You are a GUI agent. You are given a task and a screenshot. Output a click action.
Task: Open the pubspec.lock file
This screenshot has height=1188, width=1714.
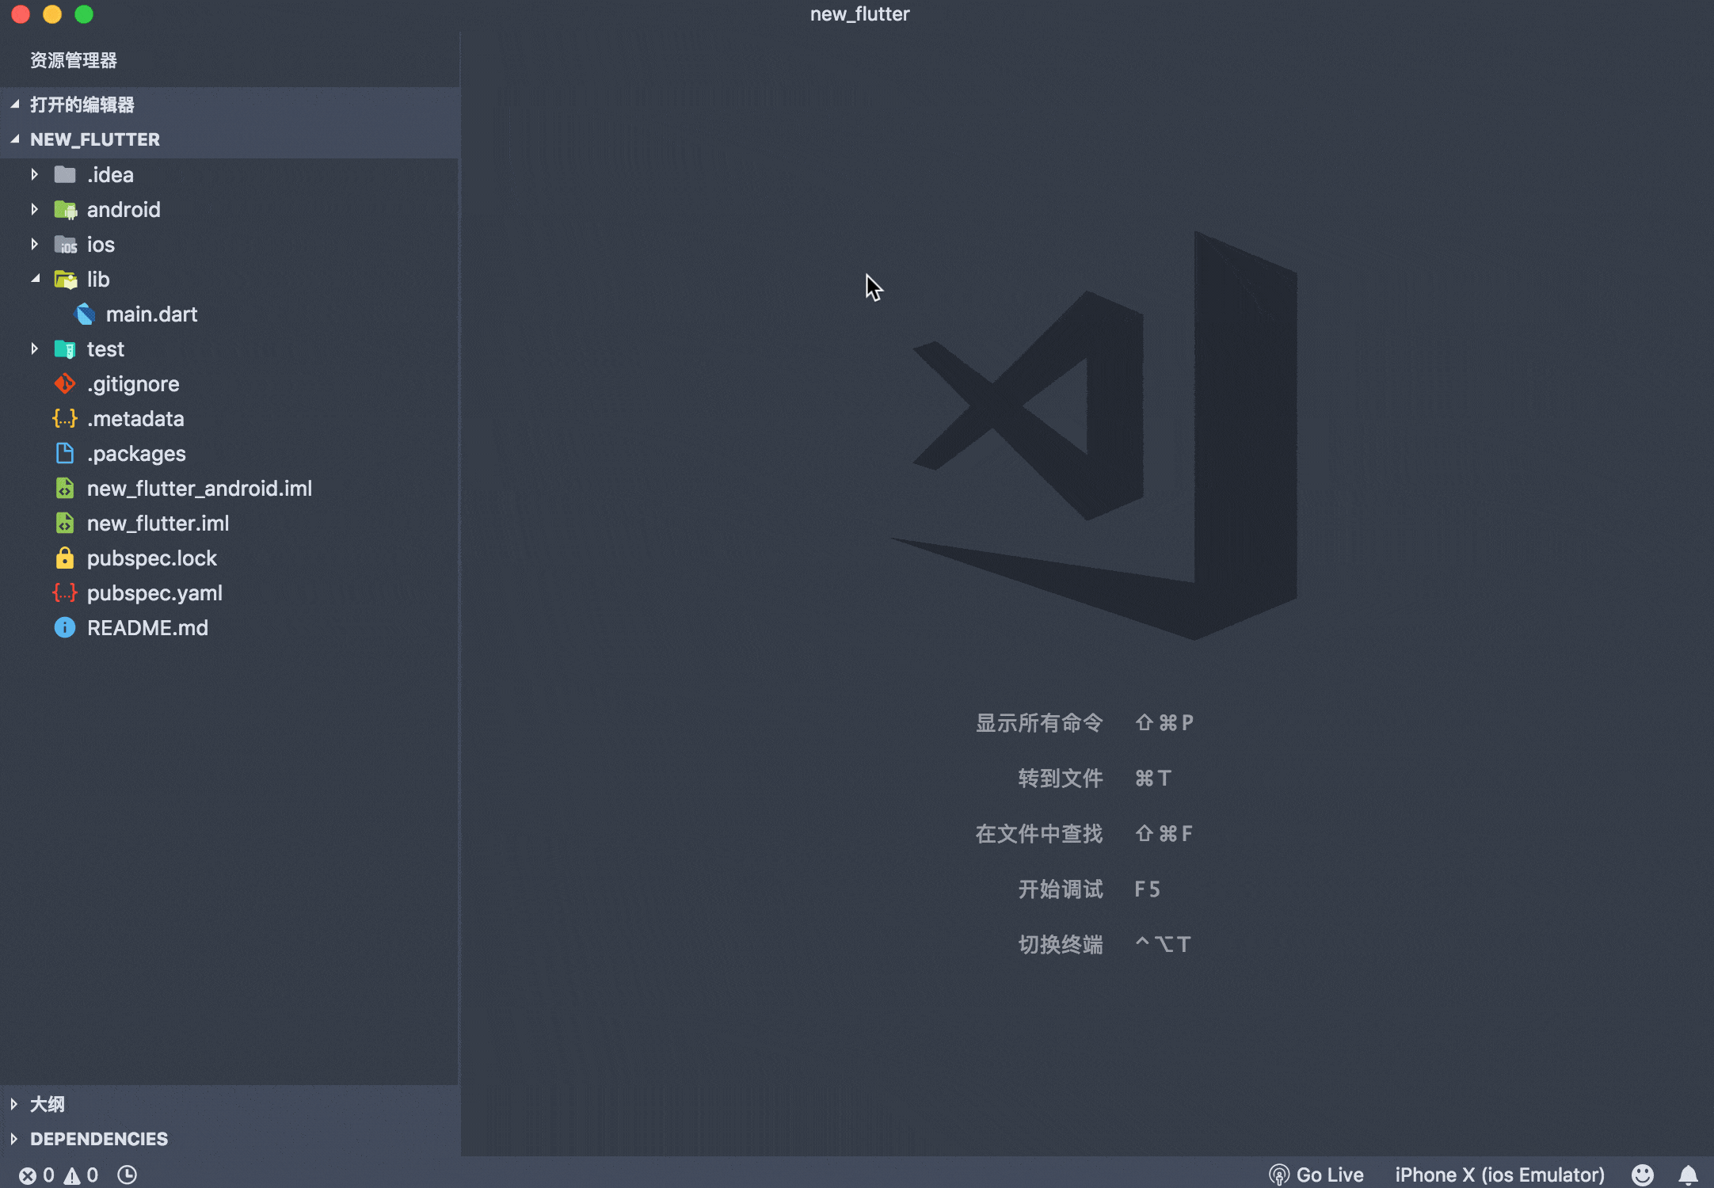(x=151, y=558)
